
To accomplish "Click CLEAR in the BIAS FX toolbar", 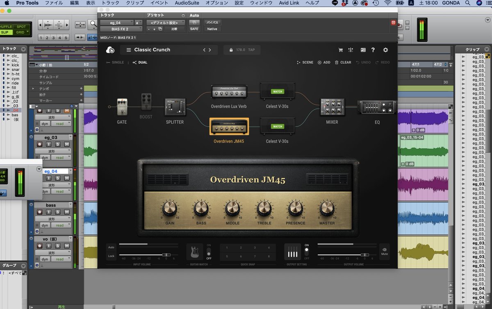I will (x=343, y=62).
